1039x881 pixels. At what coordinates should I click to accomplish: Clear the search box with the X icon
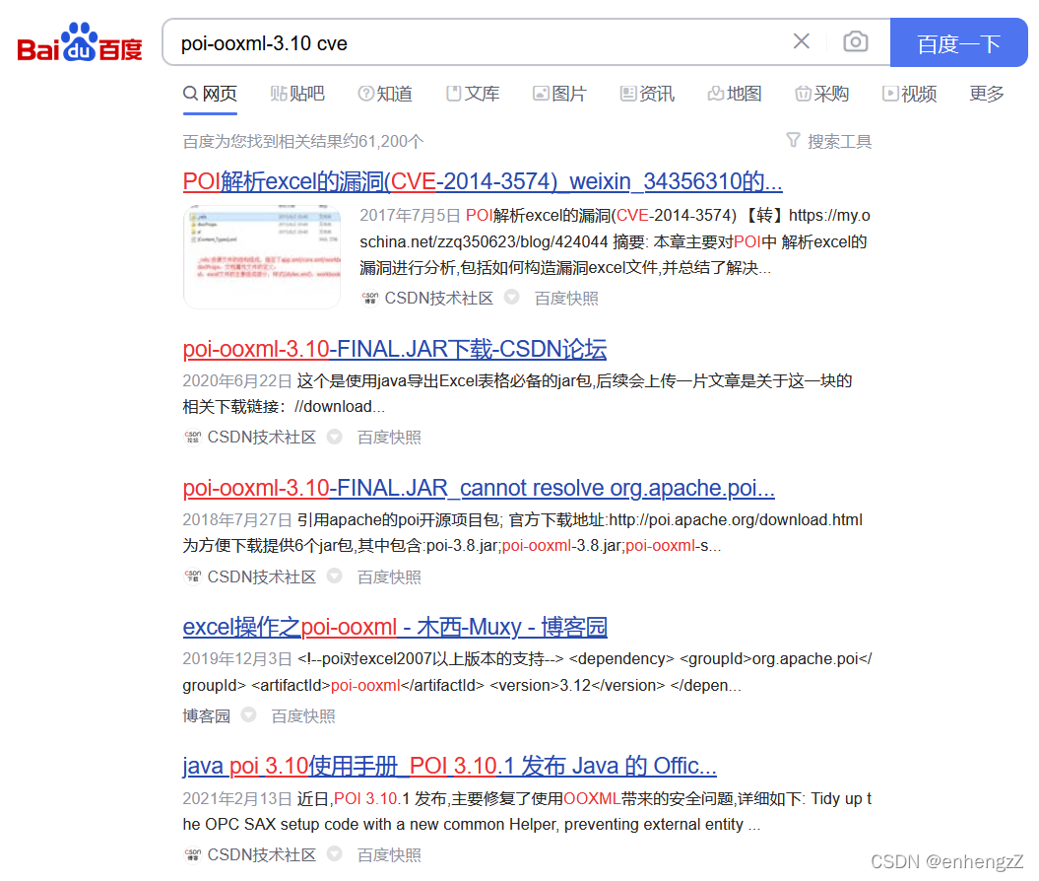point(801,41)
